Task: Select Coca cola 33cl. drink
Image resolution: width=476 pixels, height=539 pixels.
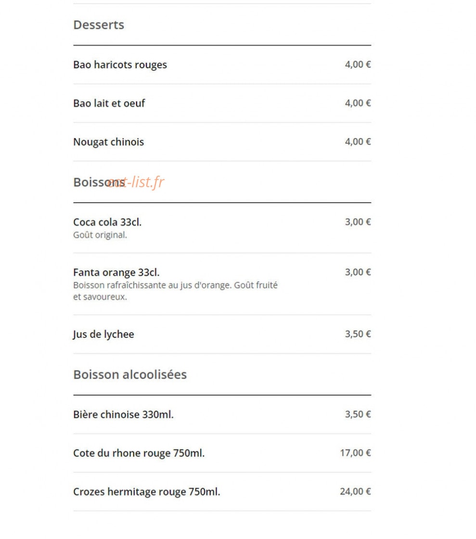Action: click(x=222, y=228)
